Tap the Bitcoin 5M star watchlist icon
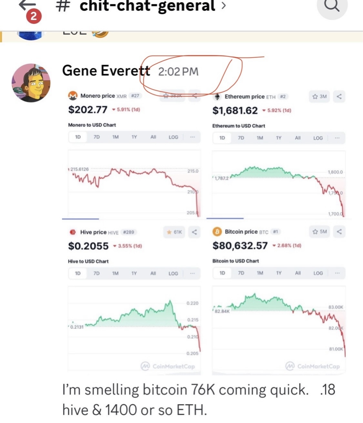363x423 pixels. tap(320, 231)
